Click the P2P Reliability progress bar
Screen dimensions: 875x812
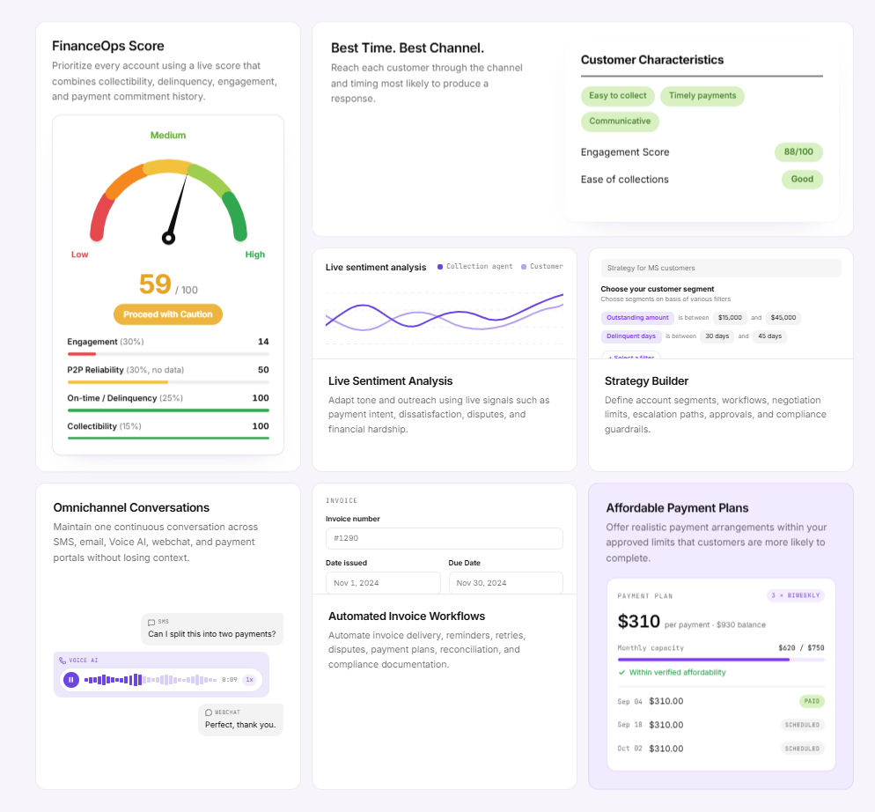click(x=168, y=382)
